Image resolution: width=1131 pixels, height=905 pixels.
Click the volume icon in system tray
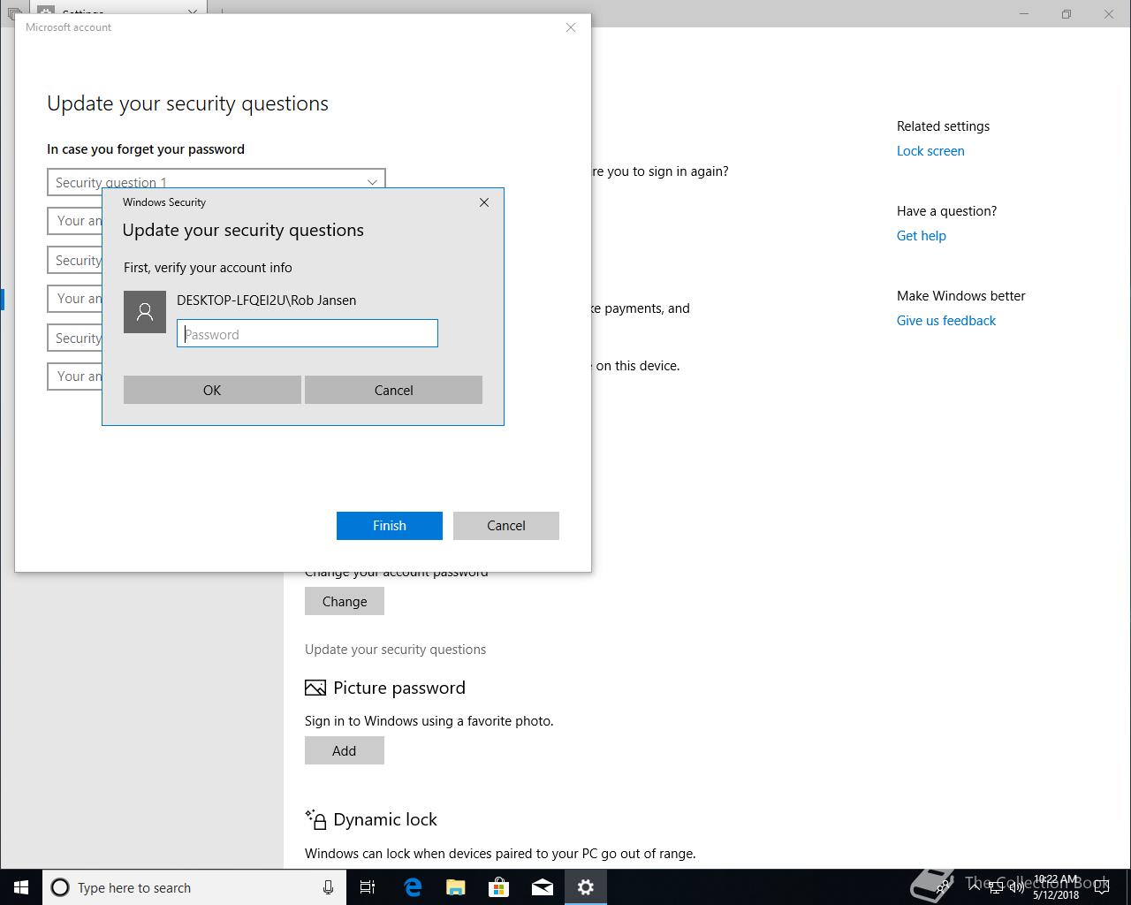(x=1017, y=887)
